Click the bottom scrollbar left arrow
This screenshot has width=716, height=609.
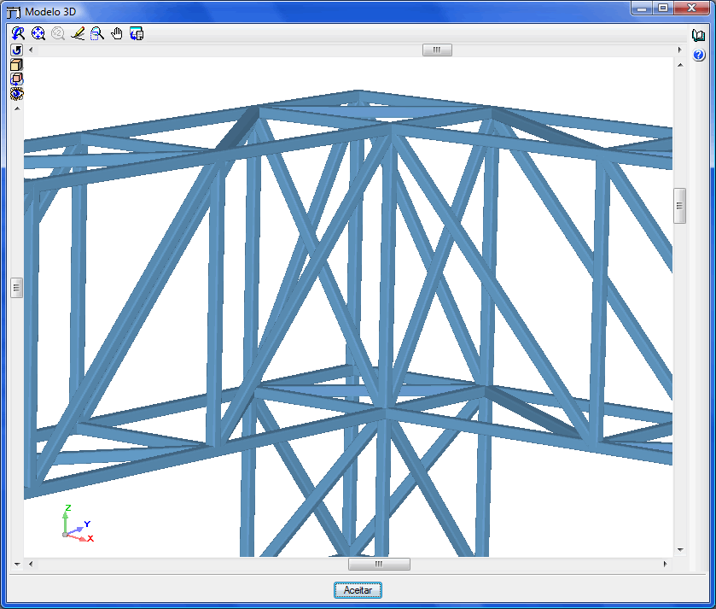(31, 565)
